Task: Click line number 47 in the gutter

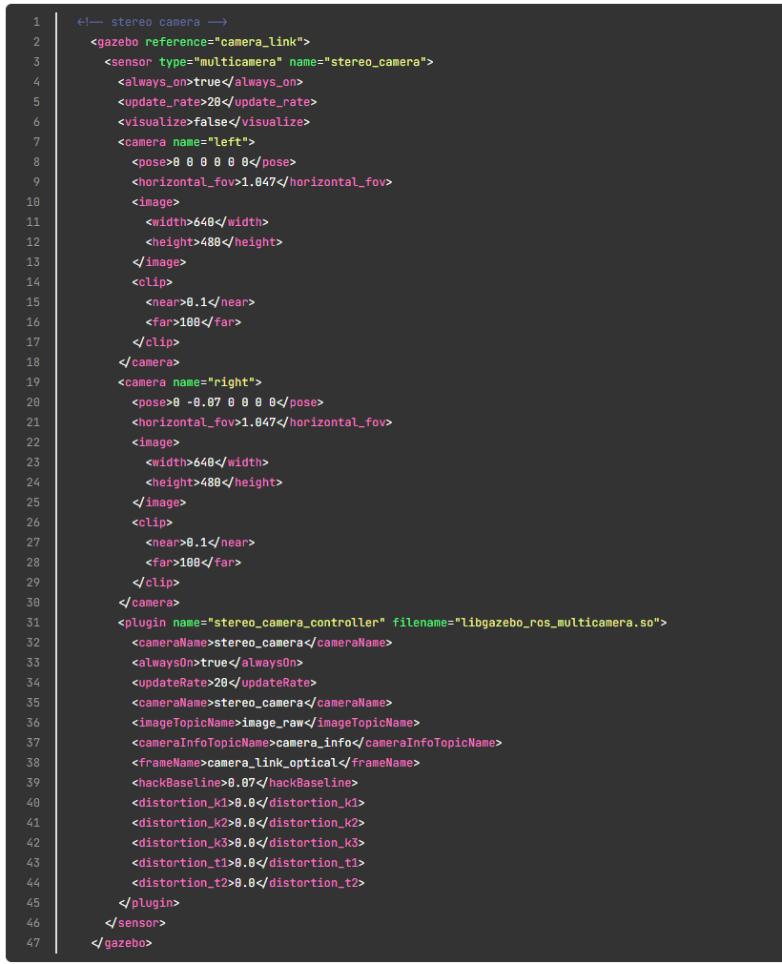Action: tap(35, 943)
